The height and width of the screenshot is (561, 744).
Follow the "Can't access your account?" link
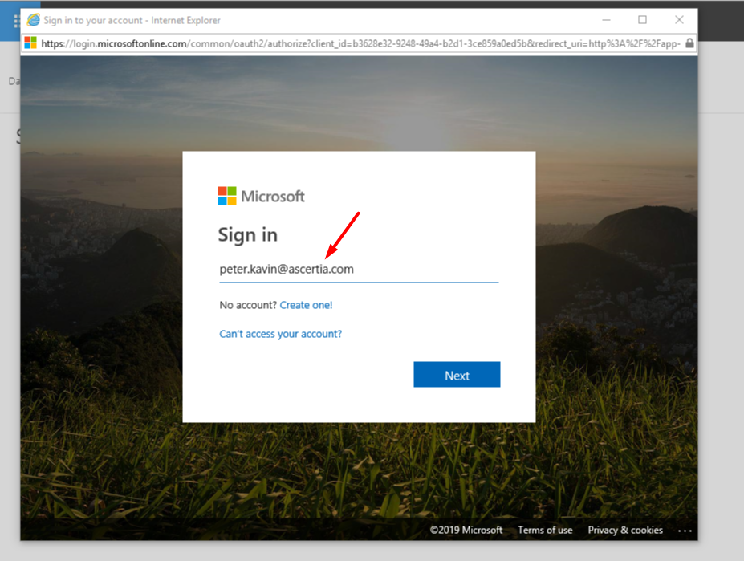280,334
